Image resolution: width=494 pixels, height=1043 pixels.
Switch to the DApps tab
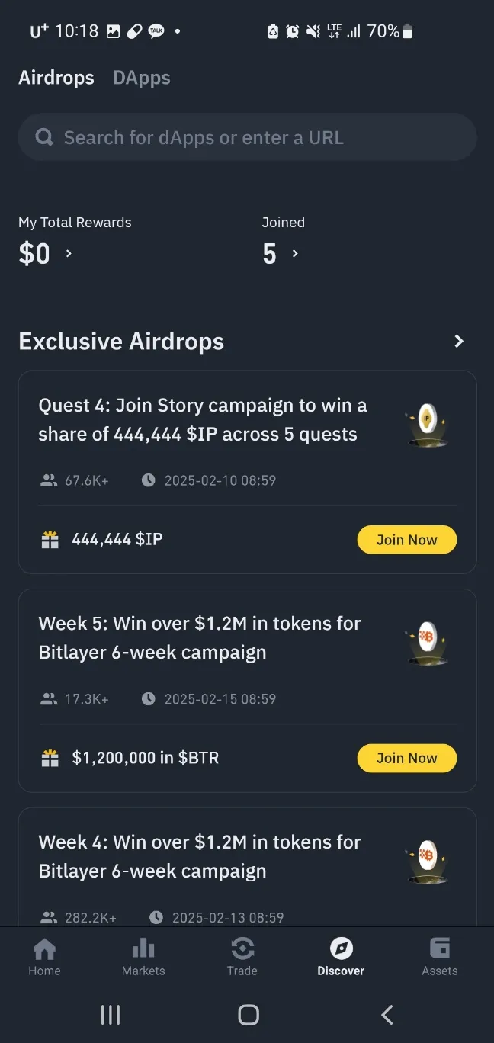click(141, 78)
